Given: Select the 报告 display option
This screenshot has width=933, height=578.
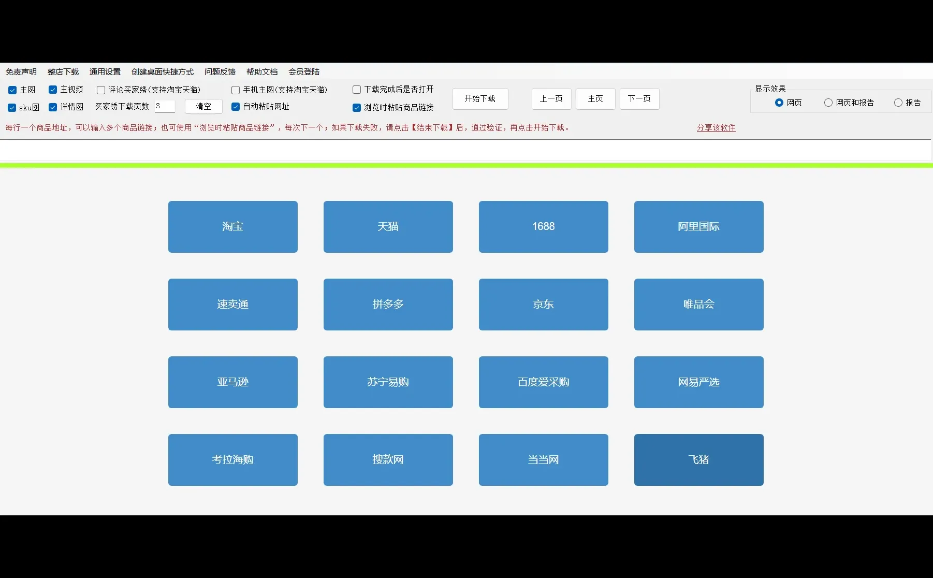Looking at the screenshot, I should (x=898, y=103).
